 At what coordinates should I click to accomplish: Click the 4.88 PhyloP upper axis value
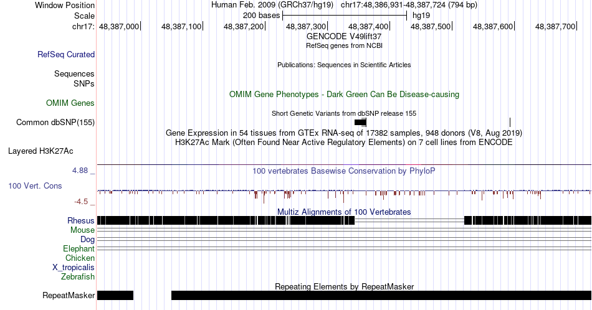click(80, 171)
